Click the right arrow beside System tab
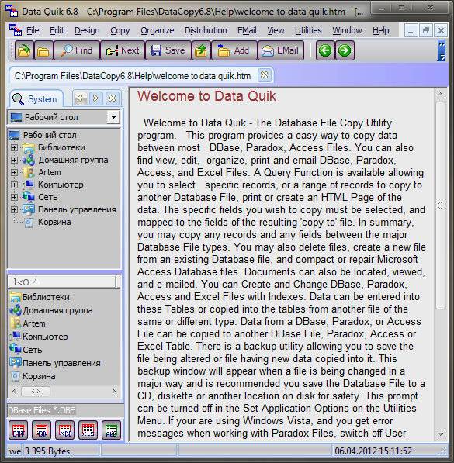Viewport: 454px width, 463px height. point(95,98)
